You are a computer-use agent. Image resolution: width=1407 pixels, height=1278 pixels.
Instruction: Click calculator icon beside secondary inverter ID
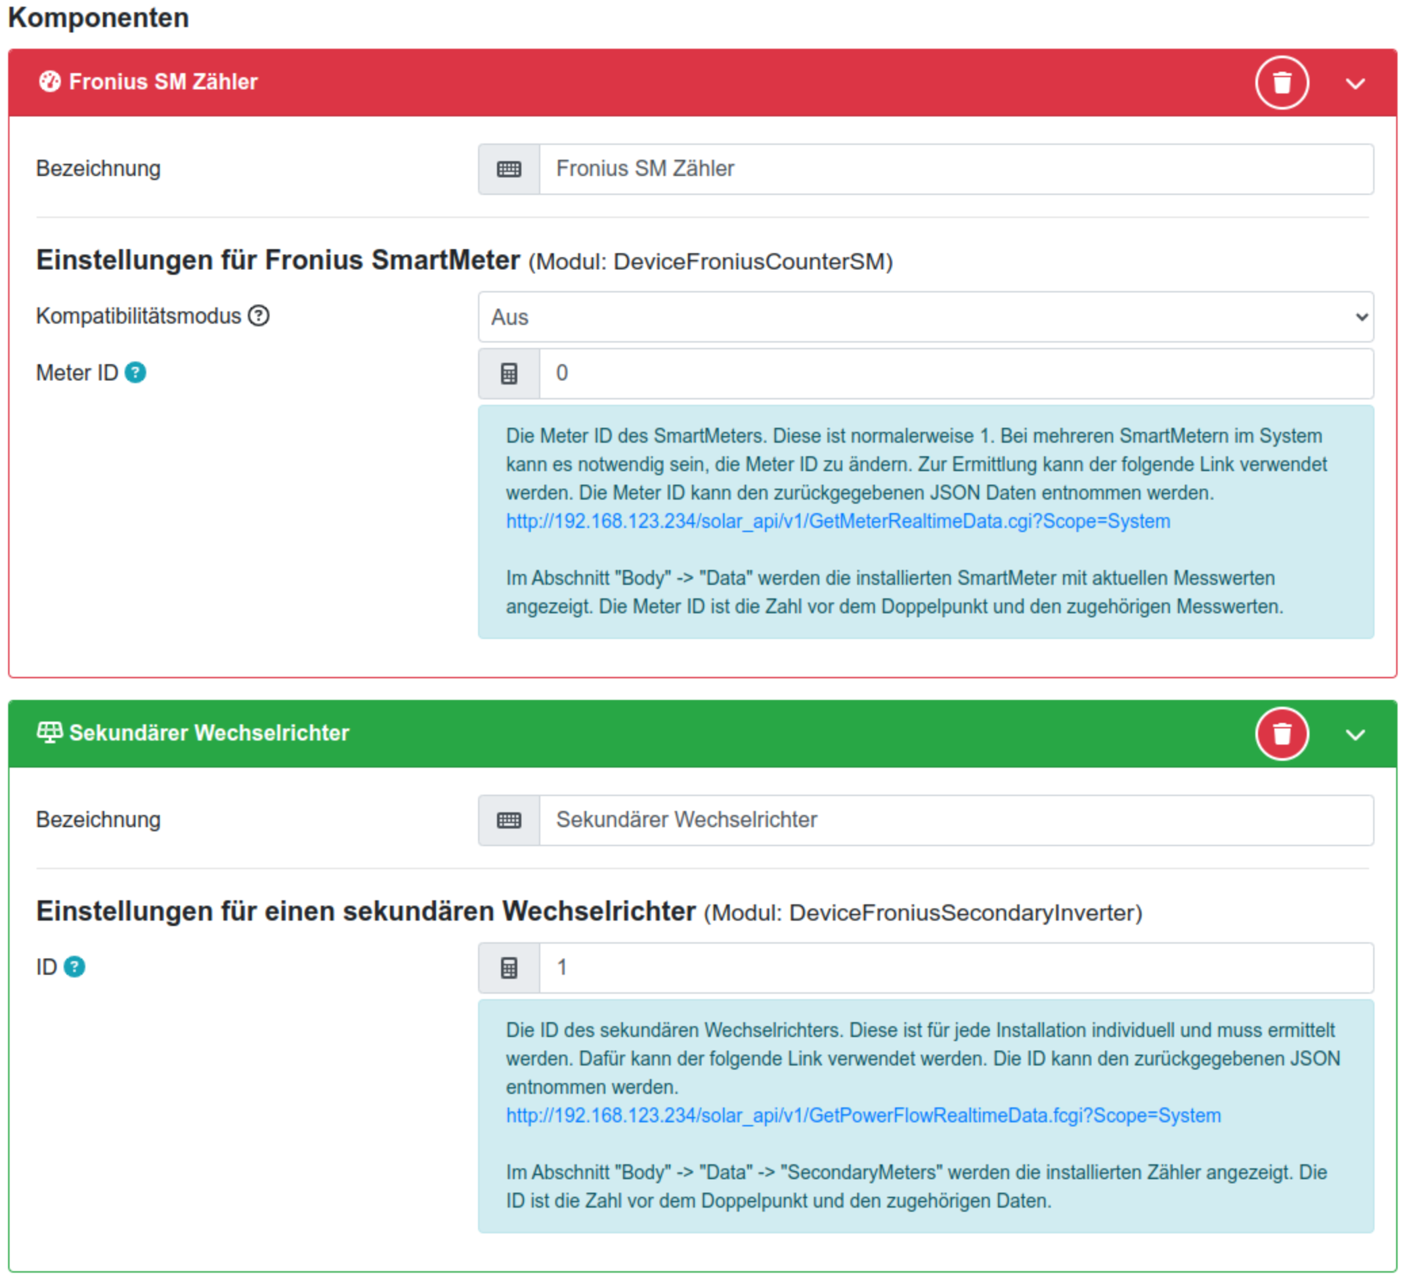click(x=508, y=968)
